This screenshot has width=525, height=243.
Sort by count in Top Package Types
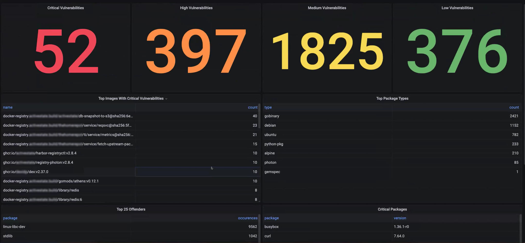pos(514,107)
